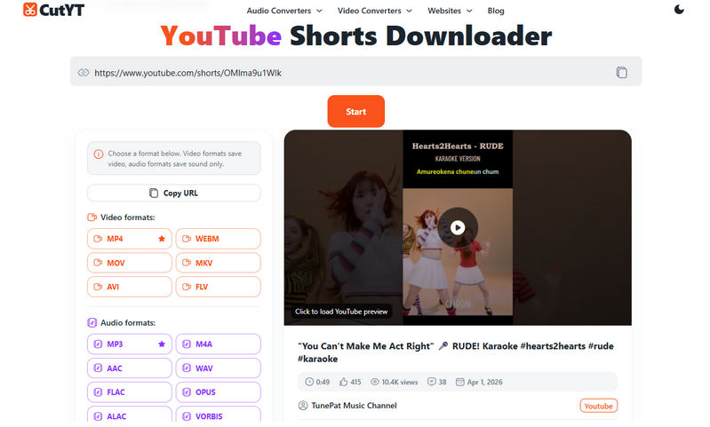Click the Video formats heading icon
The height and width of the screenshot is (427, 710).
coord(92,217)
